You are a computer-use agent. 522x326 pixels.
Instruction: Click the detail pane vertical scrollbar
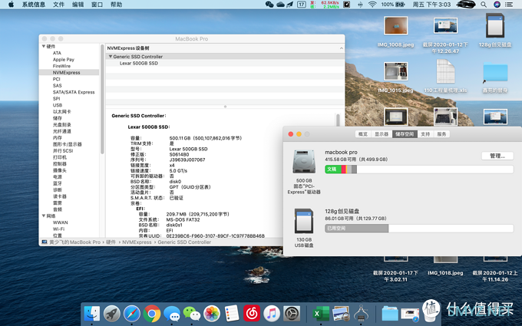pos(338,120)
